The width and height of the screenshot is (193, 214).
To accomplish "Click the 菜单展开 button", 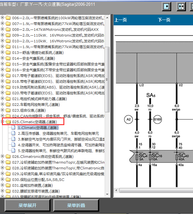I will pos(27,205).
